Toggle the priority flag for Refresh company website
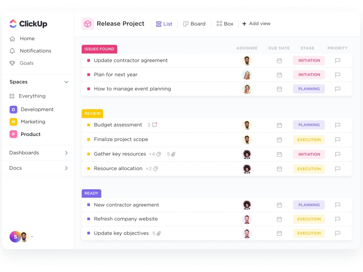This screenshot has width=363, height=272. 338,219
